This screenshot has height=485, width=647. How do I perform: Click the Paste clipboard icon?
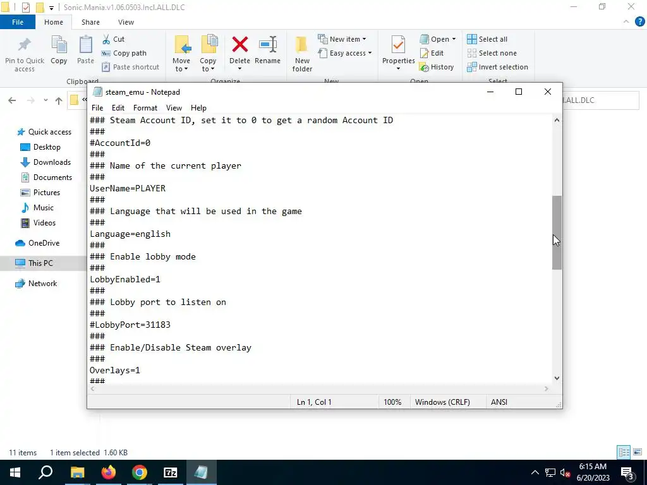pos(85,45)
